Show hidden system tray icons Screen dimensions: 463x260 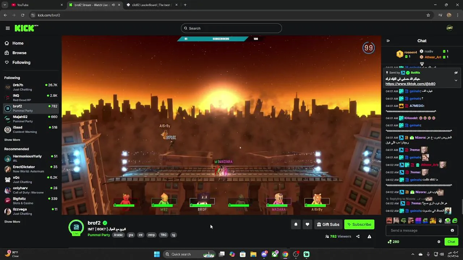tap(413, 254)
